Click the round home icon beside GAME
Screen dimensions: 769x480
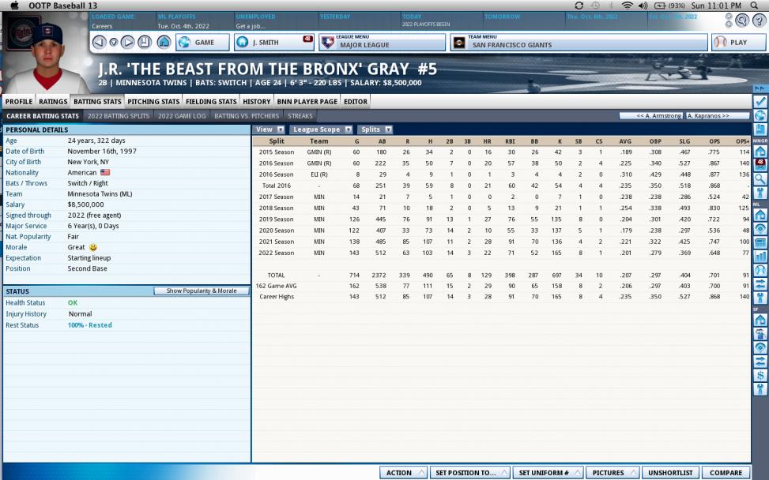(164, 42)
